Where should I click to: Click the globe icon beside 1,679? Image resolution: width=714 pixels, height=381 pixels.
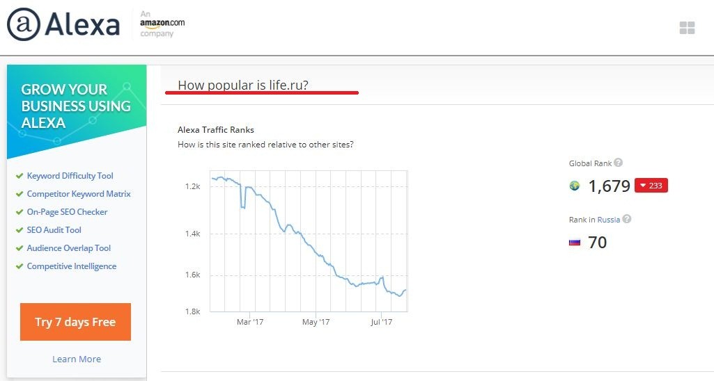pyautogui.click(x=575, y=186)
